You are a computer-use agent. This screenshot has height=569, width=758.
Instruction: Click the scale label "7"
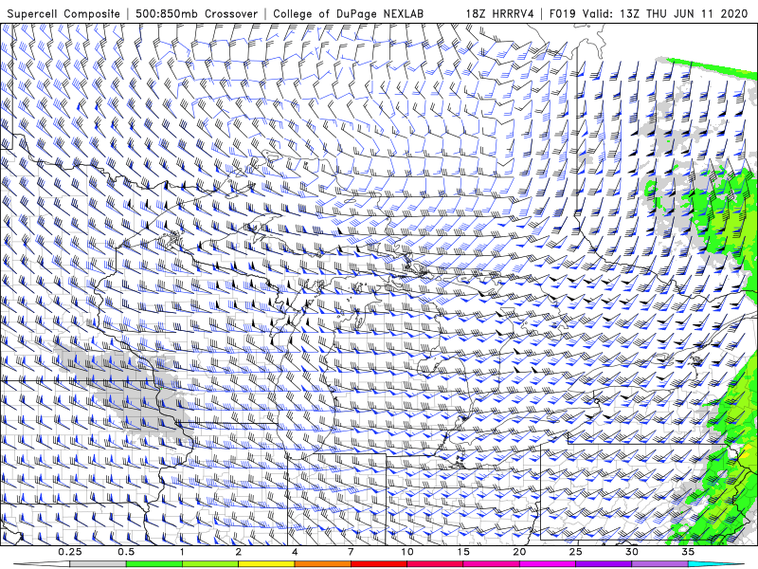pyautogui.click(x=351, y=552)
